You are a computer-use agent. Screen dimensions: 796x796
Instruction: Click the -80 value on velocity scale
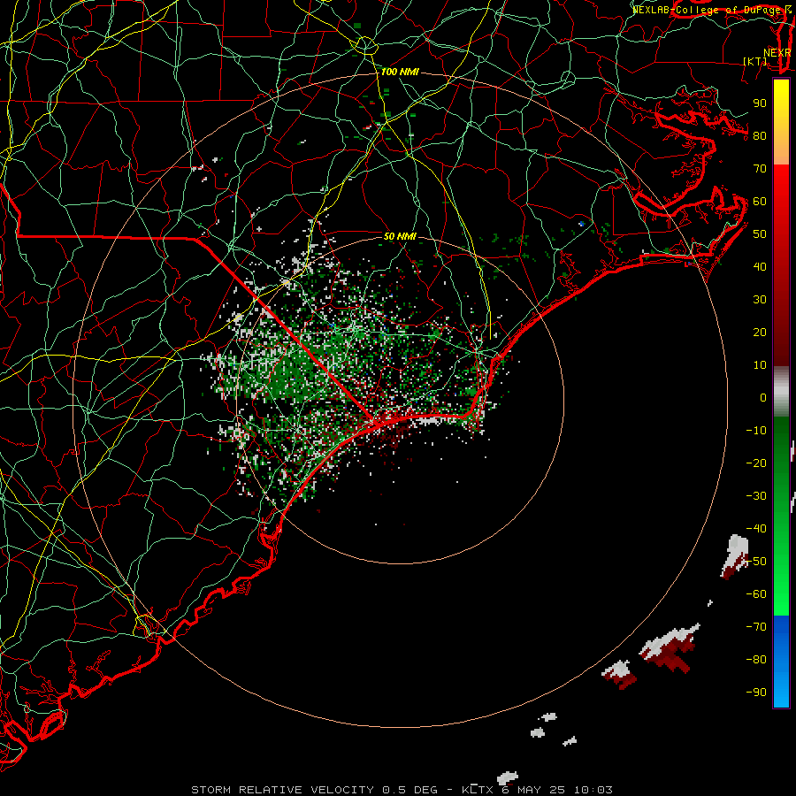click(x=756, y=660)
